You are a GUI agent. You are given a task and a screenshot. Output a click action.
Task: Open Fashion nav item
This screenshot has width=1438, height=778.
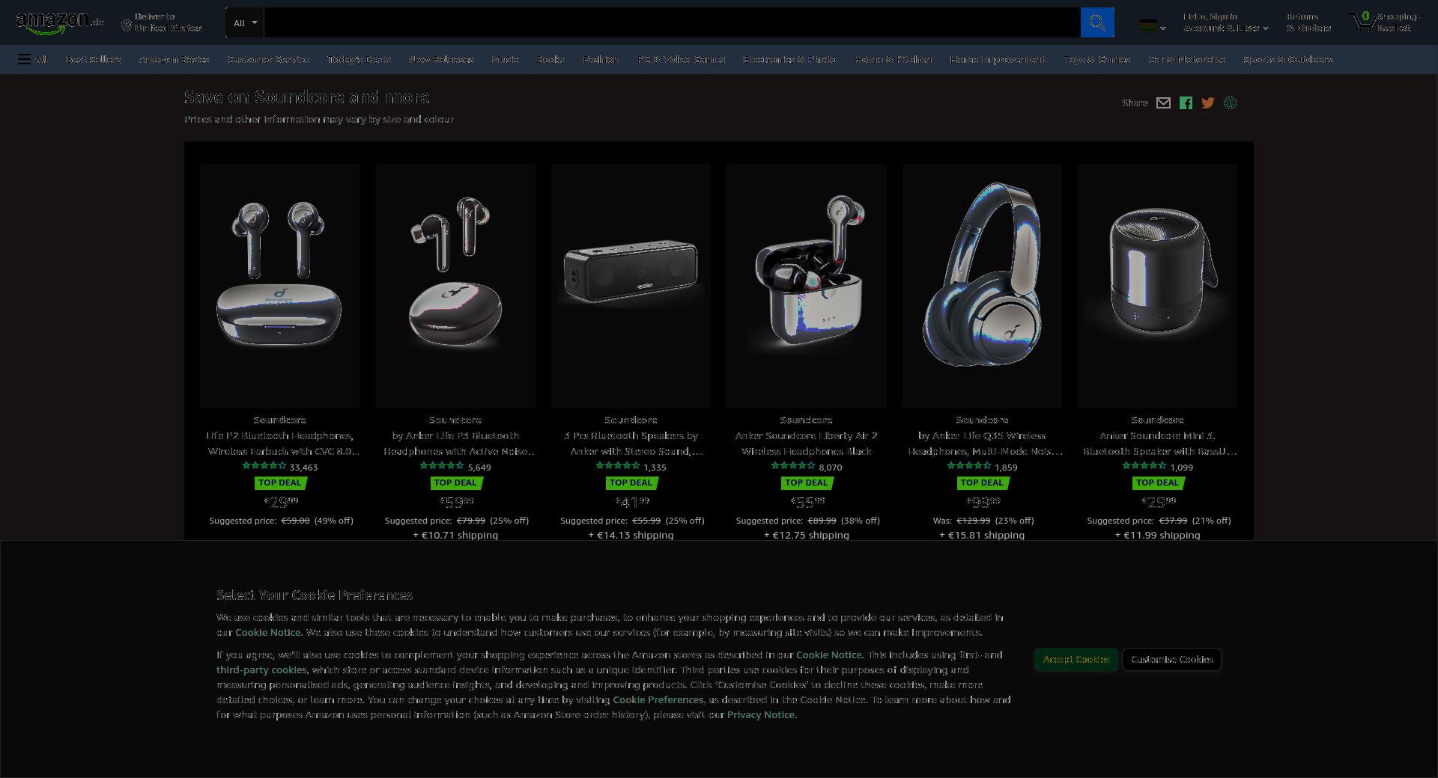[x=601, y=59]
